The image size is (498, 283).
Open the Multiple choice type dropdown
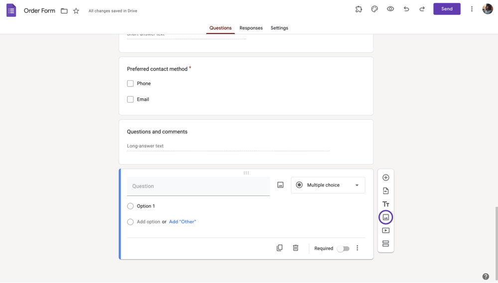pyautogui.click(x=328, y=185)
